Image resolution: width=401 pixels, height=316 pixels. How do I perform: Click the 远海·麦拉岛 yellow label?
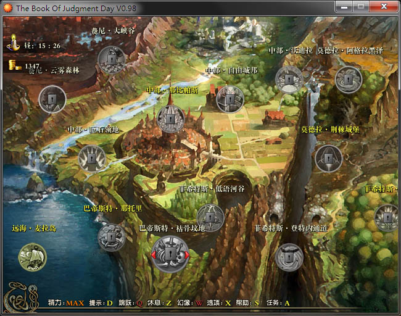[34, 228]
